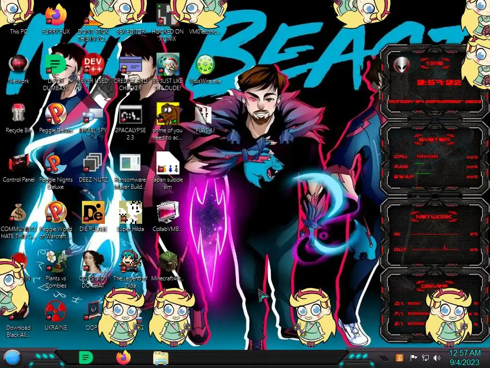
Task: Open Firefox from the taskbar
Action: [123, 357]
